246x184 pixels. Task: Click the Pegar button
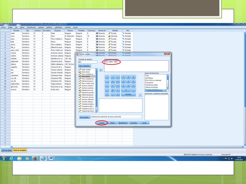pos(112,123)
